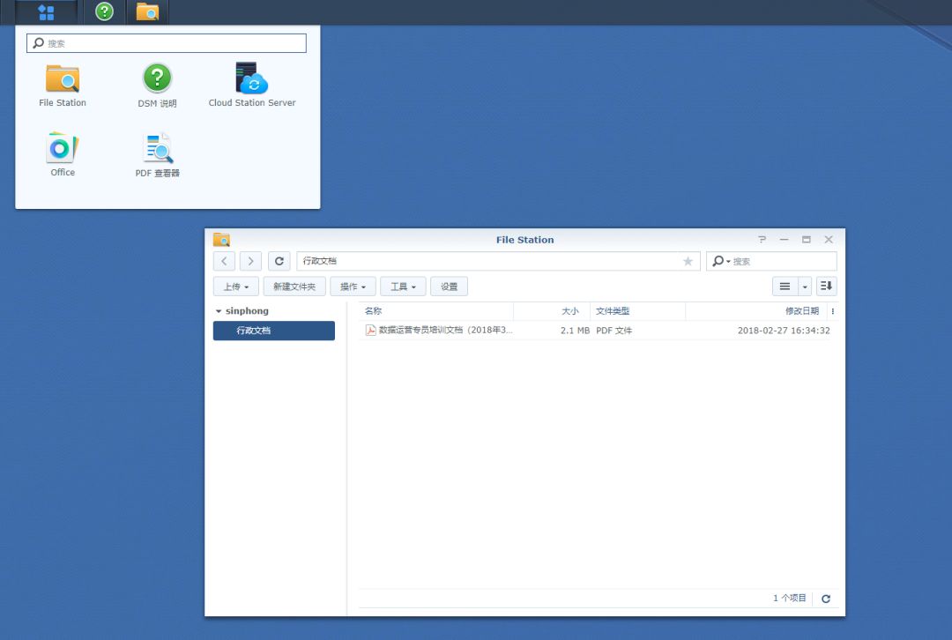952x640 pixels.
Task: Open the column options three-dot menu
Action: pos(832,311)
